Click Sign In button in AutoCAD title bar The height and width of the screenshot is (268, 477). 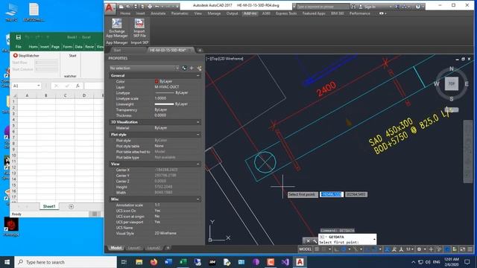(x=370, y=7)
